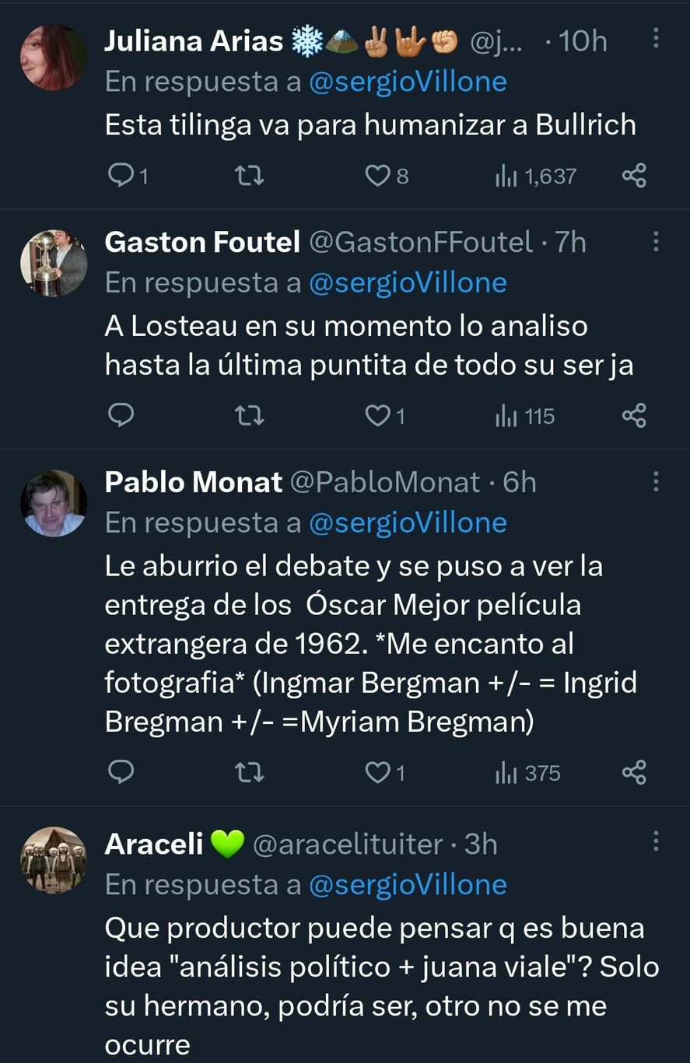This screenshot has height=1063, width=690.
Task: Open more options for Juliana Arias's tweet
Action: (656, 37)
